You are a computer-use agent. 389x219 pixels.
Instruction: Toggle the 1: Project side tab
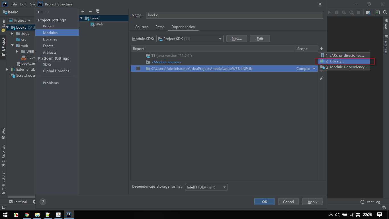[3, 47]
